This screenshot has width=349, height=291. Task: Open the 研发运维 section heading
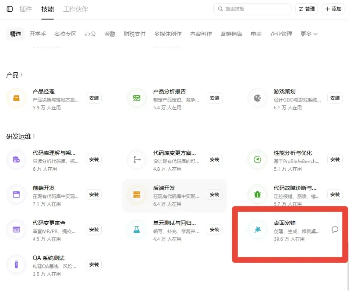point(18,136)
